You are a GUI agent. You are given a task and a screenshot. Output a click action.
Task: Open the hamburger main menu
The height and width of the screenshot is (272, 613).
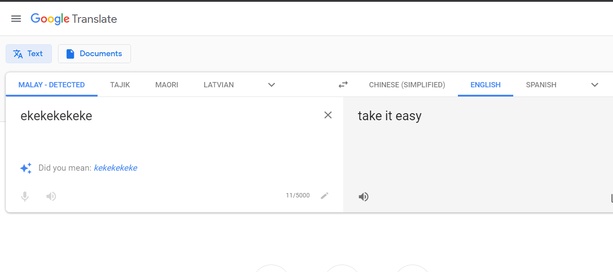pyautogui.click(x=16, y=18)
